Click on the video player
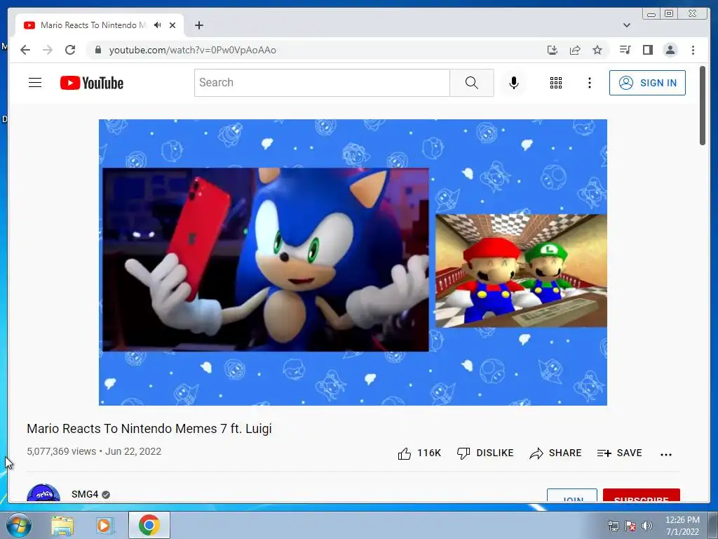 pos(353,262)
